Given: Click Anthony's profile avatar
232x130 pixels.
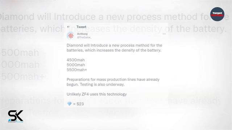Looking at the screenshot, I should (71, 36).
